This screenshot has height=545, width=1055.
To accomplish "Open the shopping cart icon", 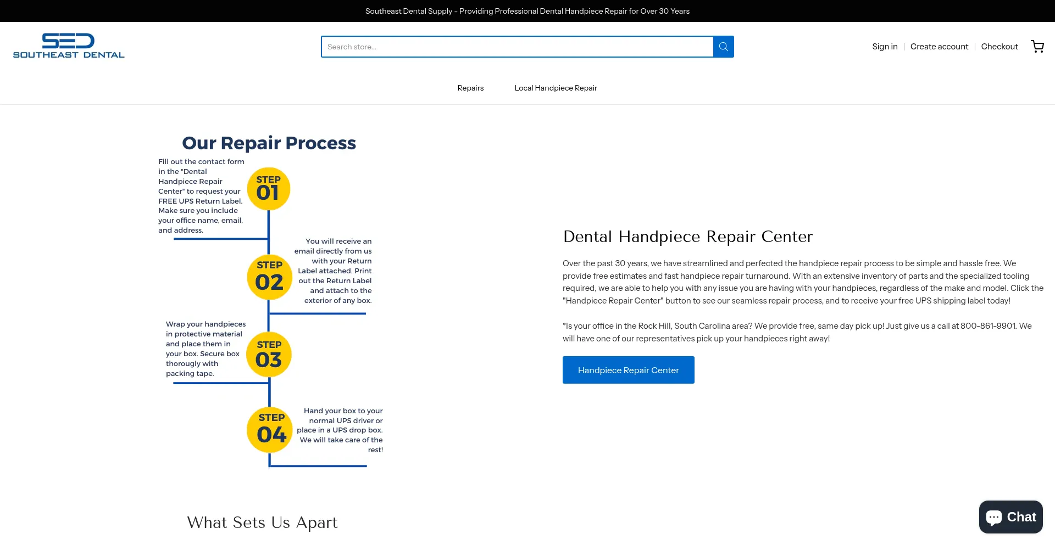I will (1037, 47).
